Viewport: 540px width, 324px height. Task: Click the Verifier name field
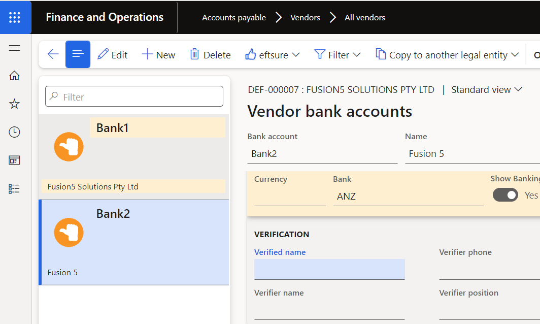click(329, 310)
